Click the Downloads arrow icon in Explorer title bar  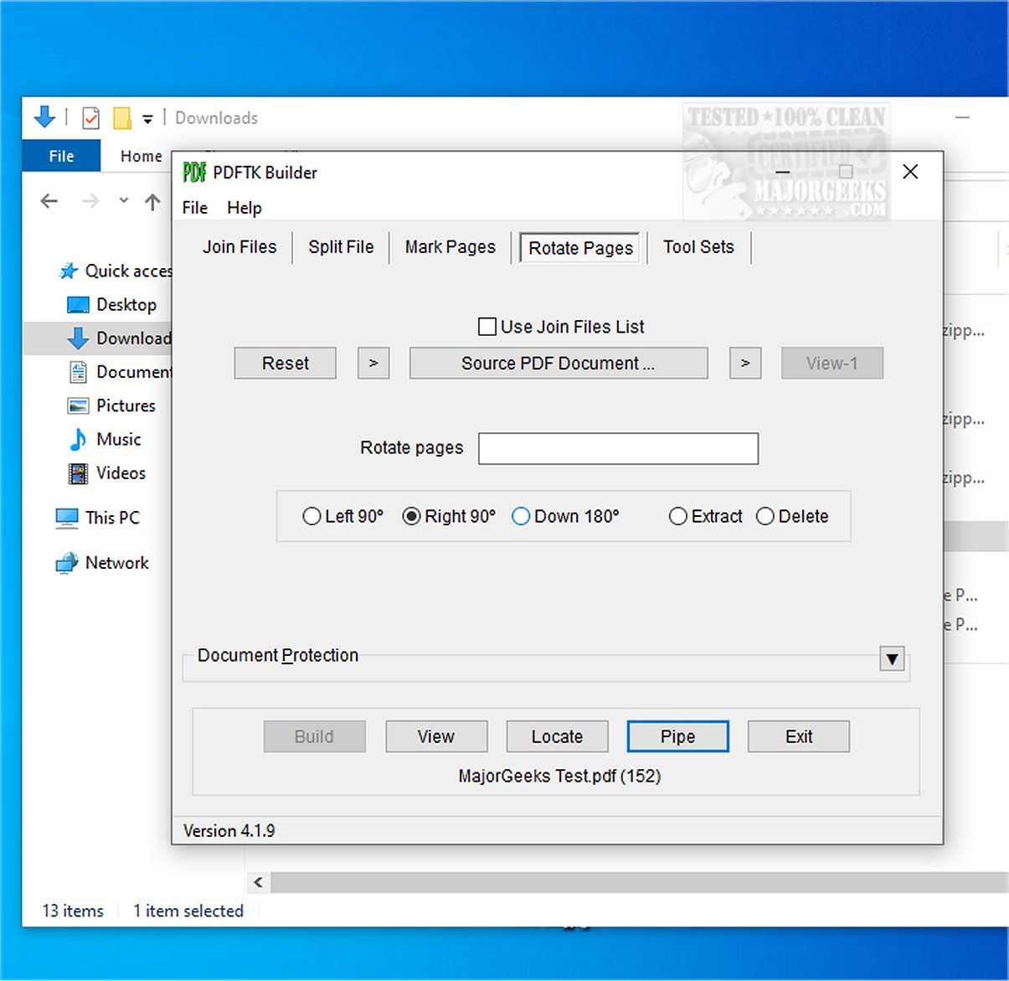click(44, 117)
